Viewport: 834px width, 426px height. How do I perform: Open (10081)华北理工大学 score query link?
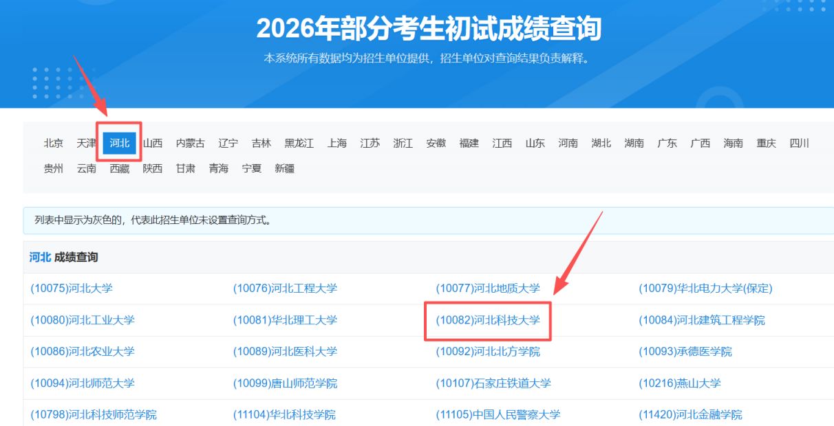(x=285, y=320)
